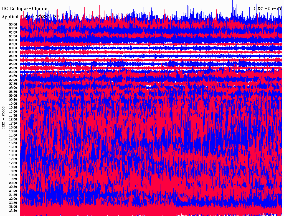Screen dimensions: 284x216
Task: Select the 09:00 time marker
Action: tap(13, 96)
